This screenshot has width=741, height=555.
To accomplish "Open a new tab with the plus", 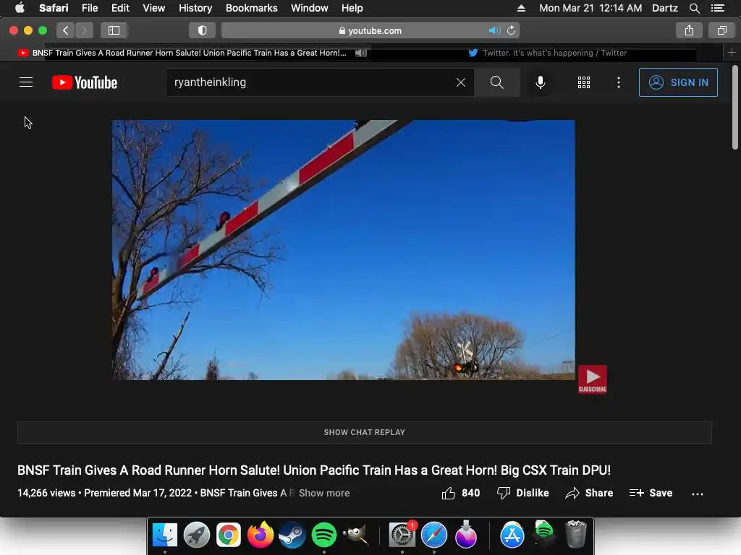I will [x=732, y=53].
